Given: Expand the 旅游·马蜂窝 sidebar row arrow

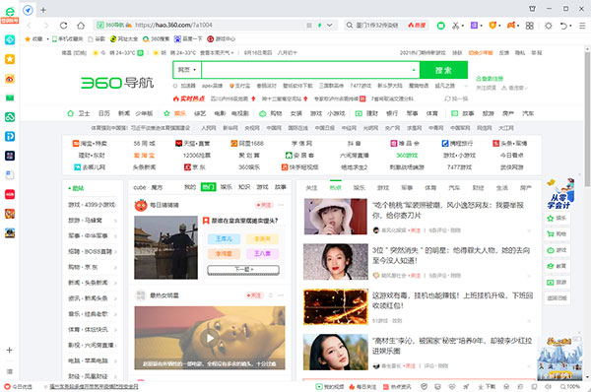Looking at the screenshot, I should (x=115, y=221).
